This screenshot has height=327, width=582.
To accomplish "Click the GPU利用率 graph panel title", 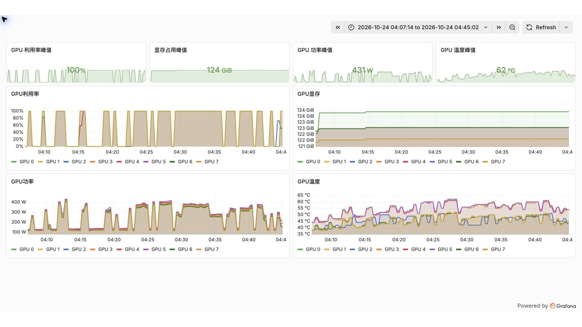I will (25, 94).
